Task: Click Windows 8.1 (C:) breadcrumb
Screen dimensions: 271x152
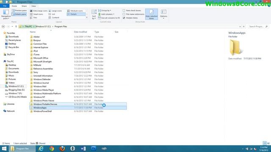Action: coord(43,27)
